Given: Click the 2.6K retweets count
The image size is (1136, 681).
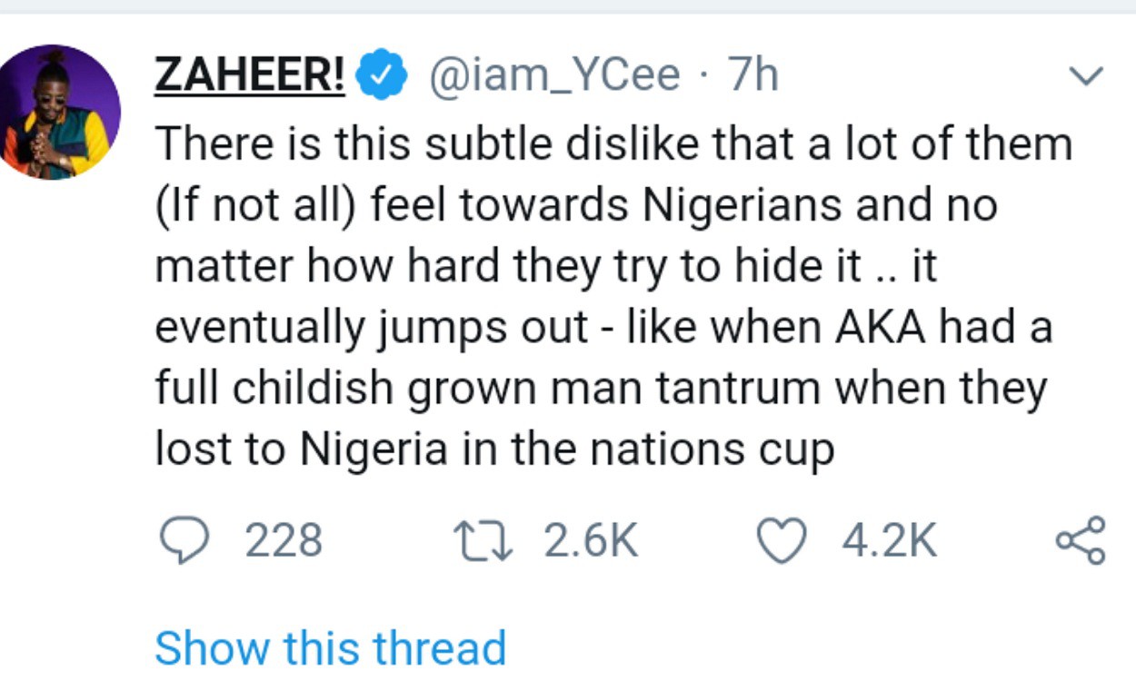Looking at the screenshot, I should coord(591,541).
